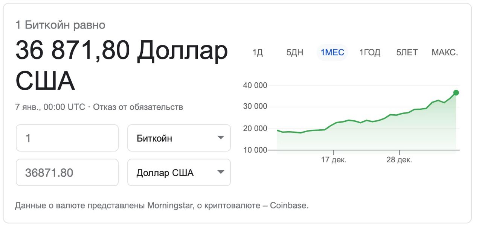
Task: Click the 20 000 price axis label
Action: [255, 129]
